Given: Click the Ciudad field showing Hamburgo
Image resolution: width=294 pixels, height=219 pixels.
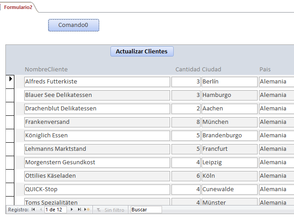Looking at the screenshot, I should coord(229,95).
